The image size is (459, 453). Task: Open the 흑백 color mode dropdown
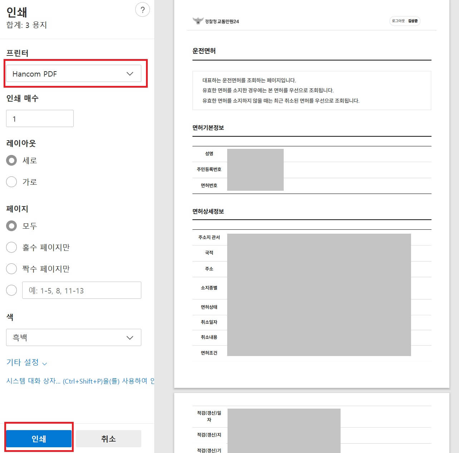(73, 337)
